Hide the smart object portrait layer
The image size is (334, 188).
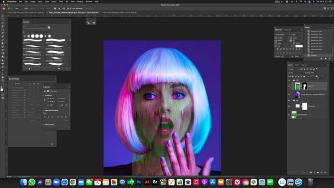pos(289,95)
